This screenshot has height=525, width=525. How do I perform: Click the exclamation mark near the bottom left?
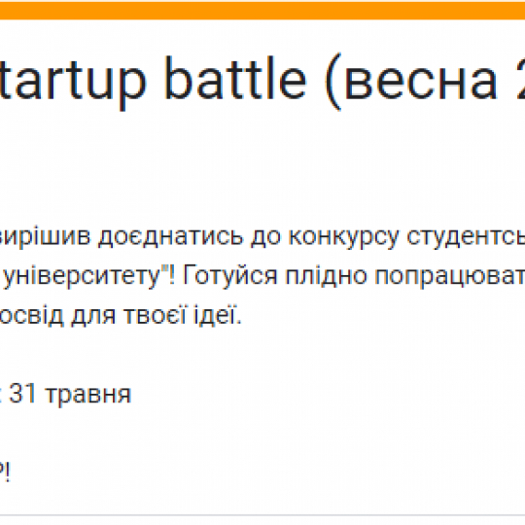8,472
